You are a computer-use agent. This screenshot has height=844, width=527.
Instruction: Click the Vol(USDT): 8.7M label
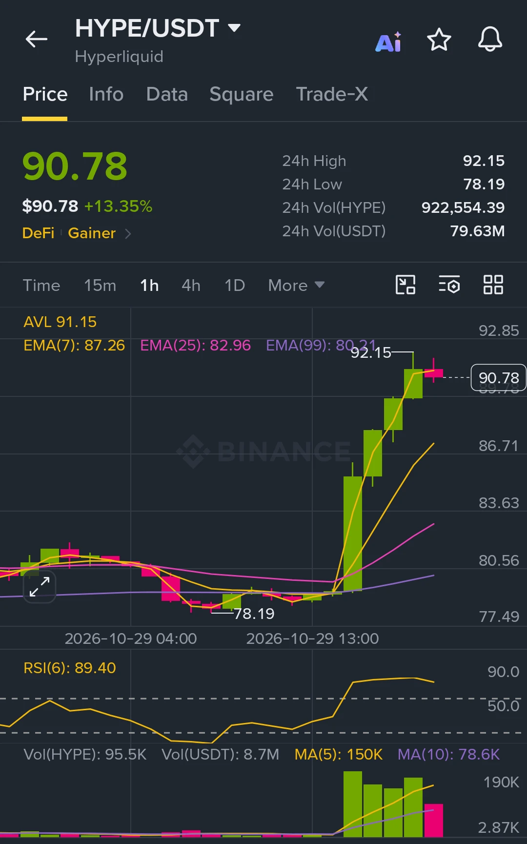pos(221,755)
